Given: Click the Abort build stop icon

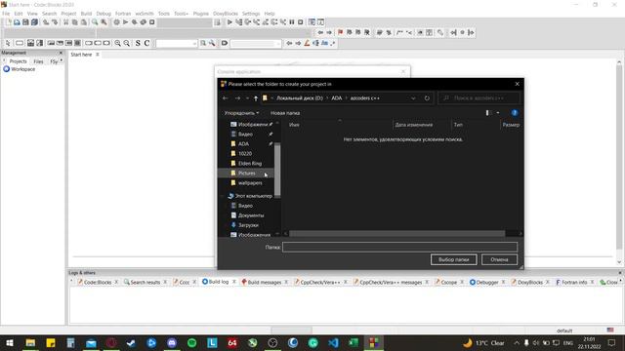Looking at the screenshot, I should click(152, 22).
